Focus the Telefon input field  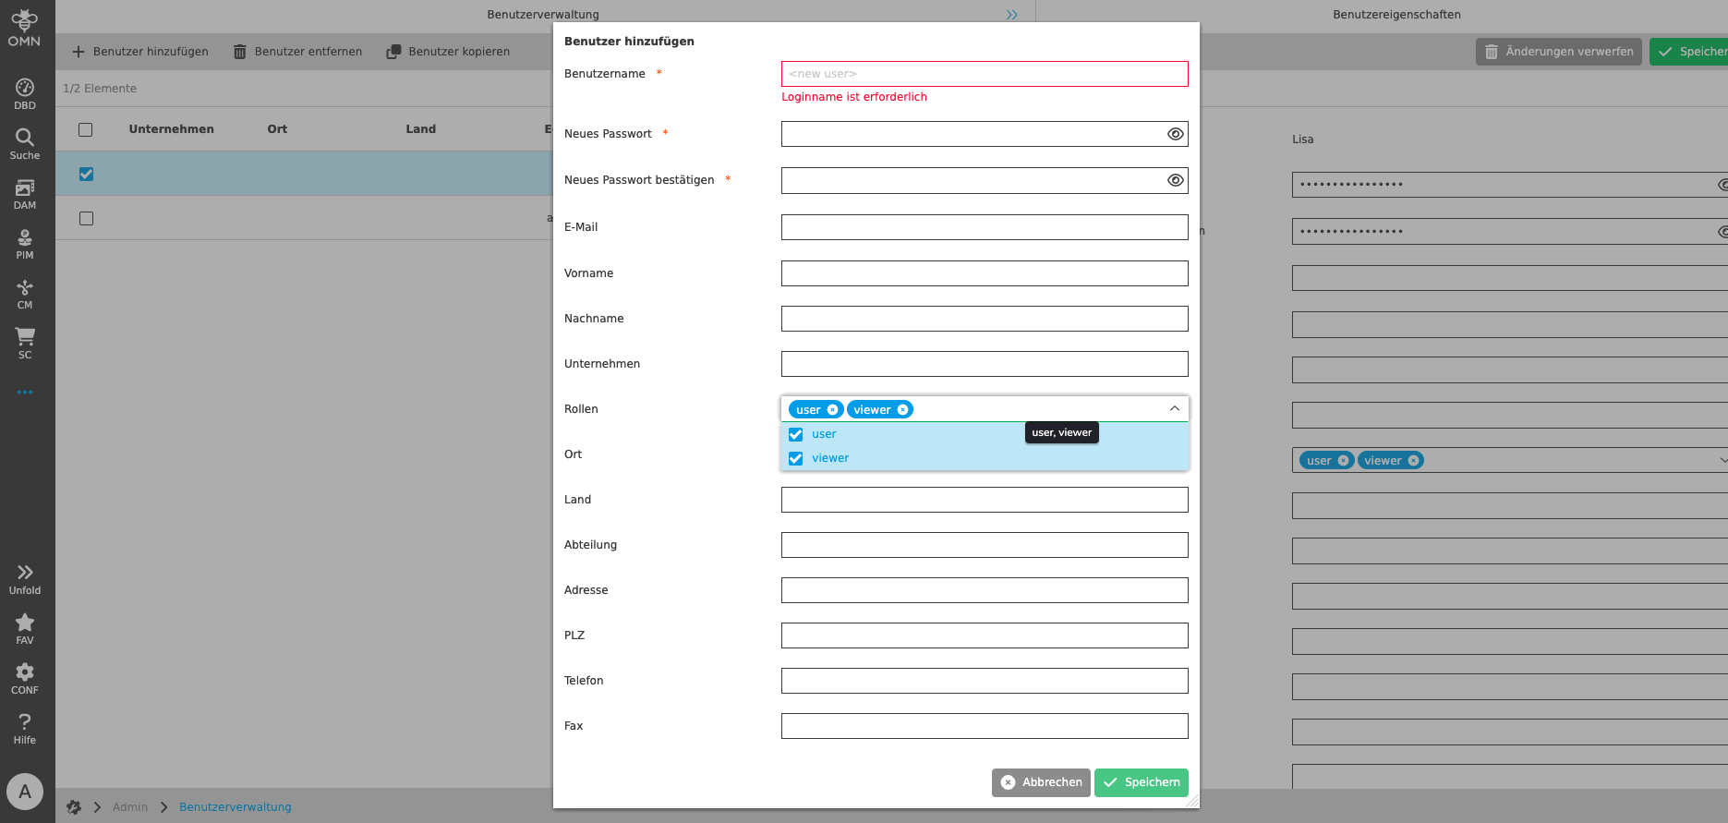(x=985, y=681)
